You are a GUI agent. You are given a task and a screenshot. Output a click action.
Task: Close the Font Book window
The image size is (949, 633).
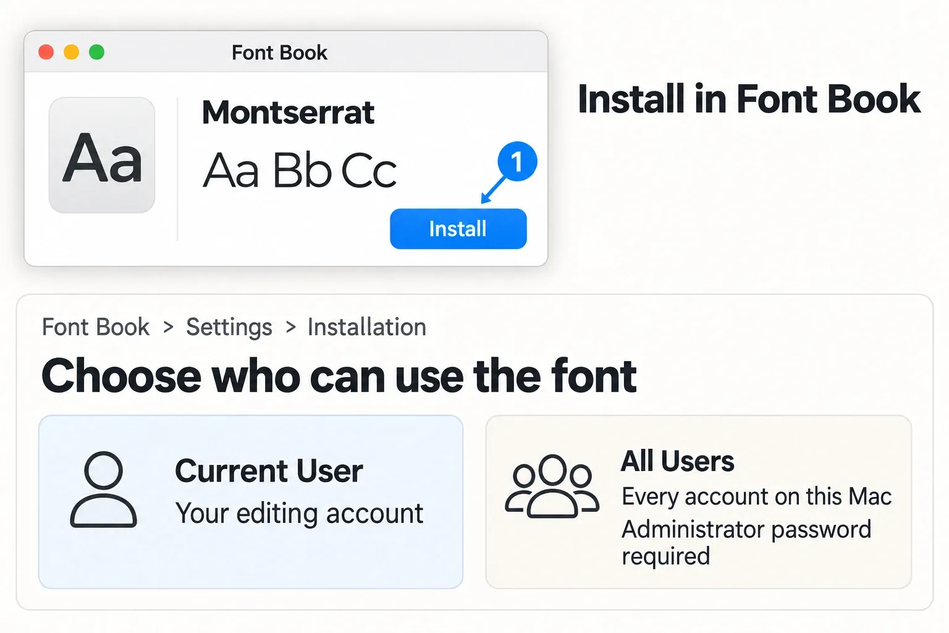(46, 53)
